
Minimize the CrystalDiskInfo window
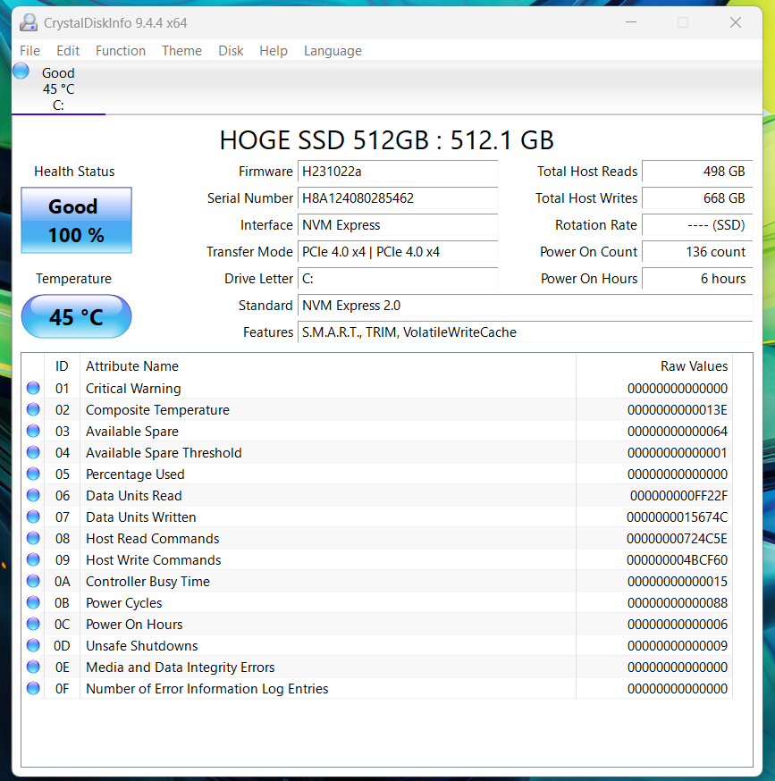(x=631, y=22)
